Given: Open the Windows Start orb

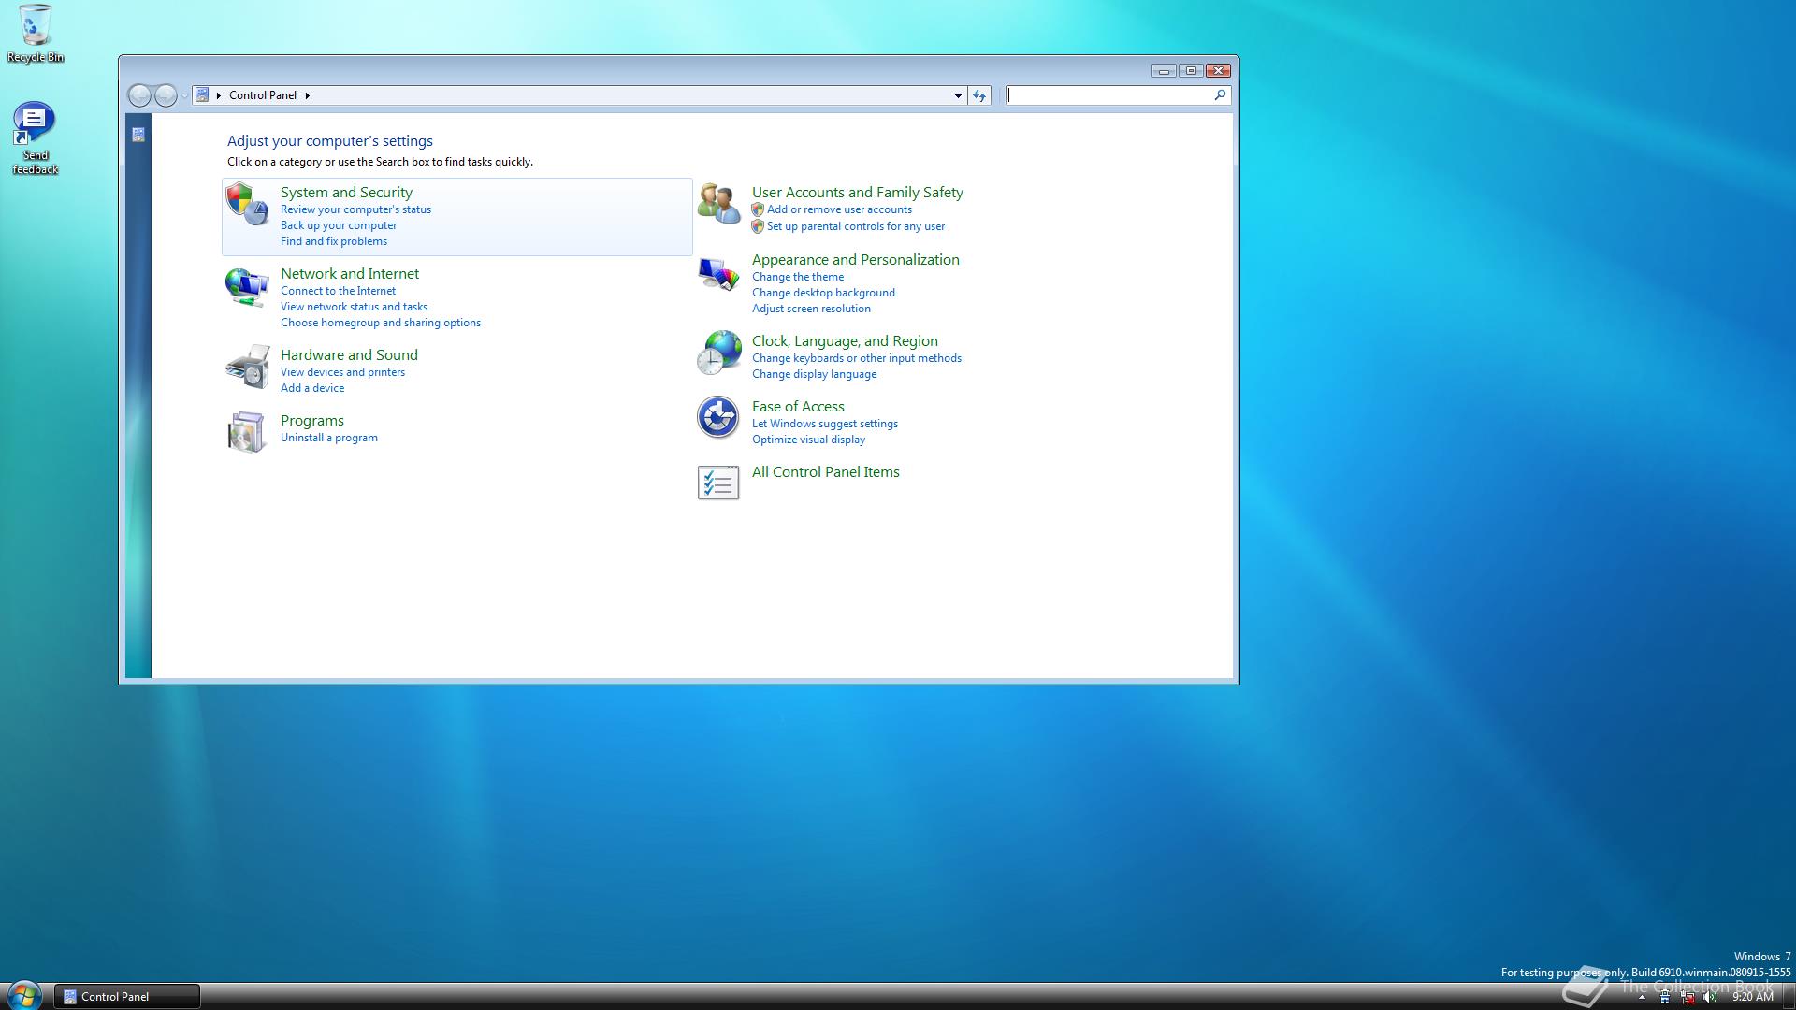Looking at the screenshot, I should (23, 995).
